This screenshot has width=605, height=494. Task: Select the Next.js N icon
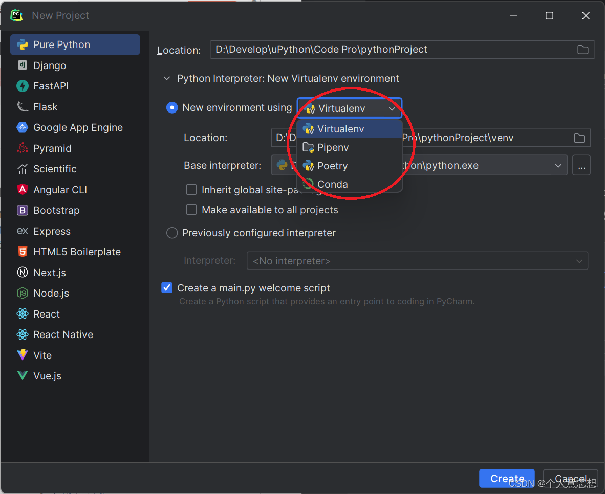click(23, 272)
